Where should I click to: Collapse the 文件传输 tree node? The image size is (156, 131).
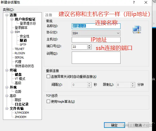[7, 108]
